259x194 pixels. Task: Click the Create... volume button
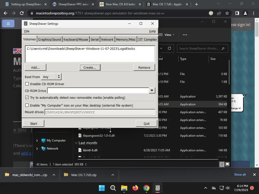coord(90,67)
